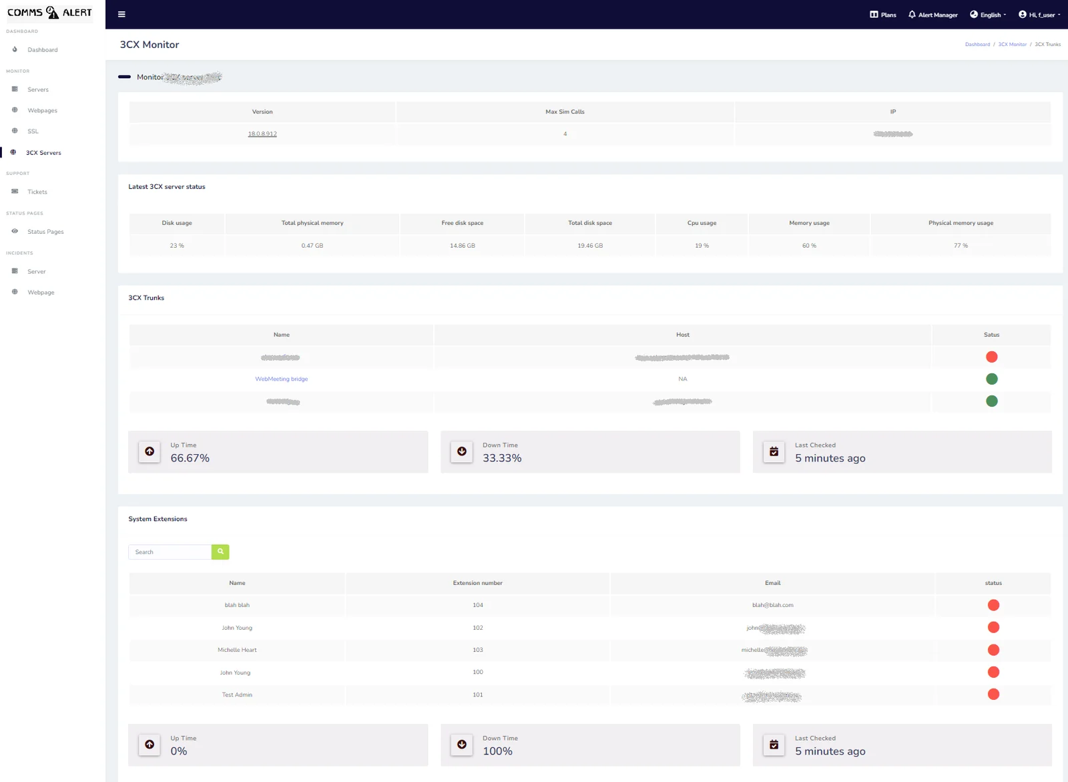The width and height of the screenshot is (1068, 782).
Task: Click Disk usage value 23 %
Action: pyautogui.click(x=177, y=246)
